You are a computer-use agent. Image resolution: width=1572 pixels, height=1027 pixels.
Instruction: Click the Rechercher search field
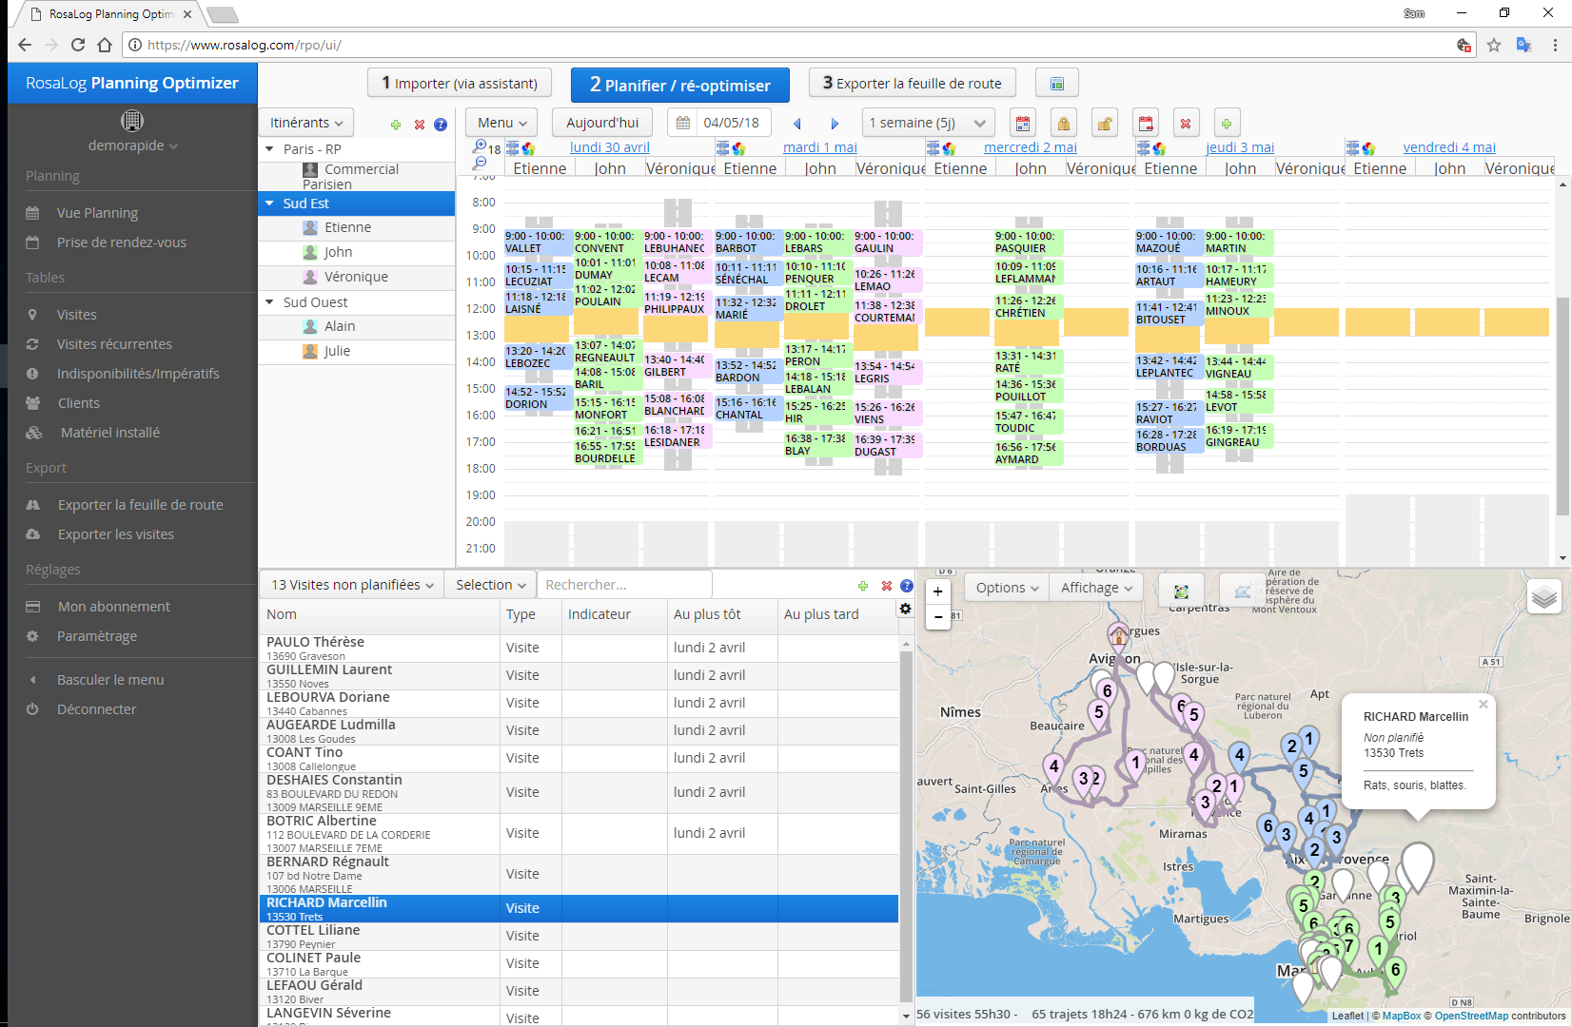623,583
